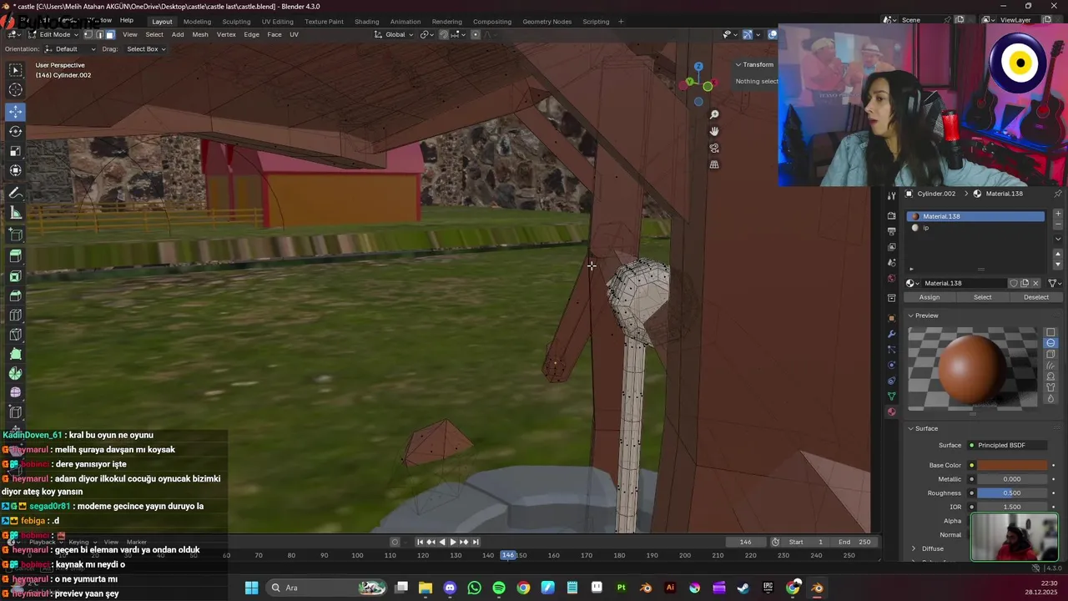The image size is (1068, 601).
Task: Select flat plane preview shape
Action: [x=1051, y=332]
